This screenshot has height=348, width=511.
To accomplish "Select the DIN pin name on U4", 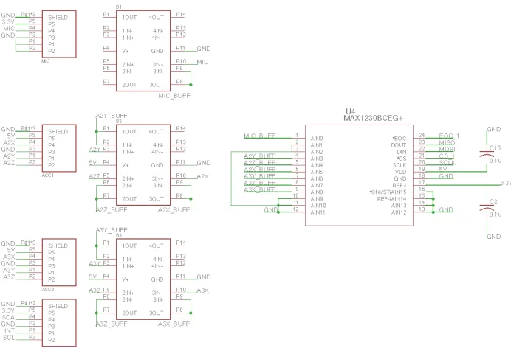I will point(402,152).
